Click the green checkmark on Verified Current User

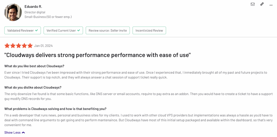click(x=79, y=31)
